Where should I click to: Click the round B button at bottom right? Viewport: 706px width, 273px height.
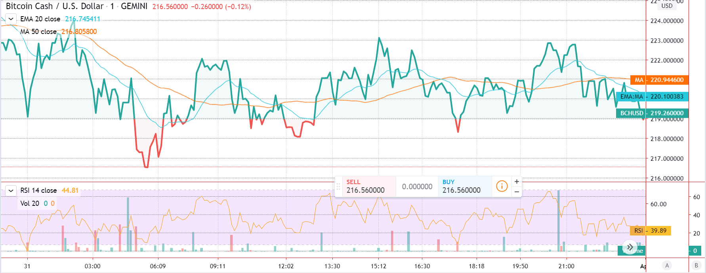click(x=696, y=265)
